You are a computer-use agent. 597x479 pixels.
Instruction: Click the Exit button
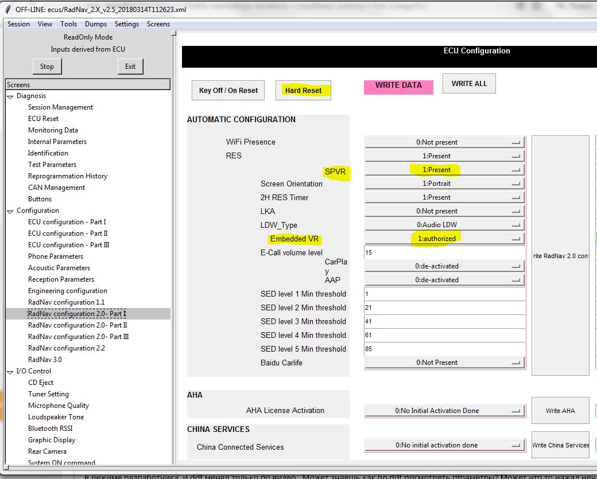(130, 66)
